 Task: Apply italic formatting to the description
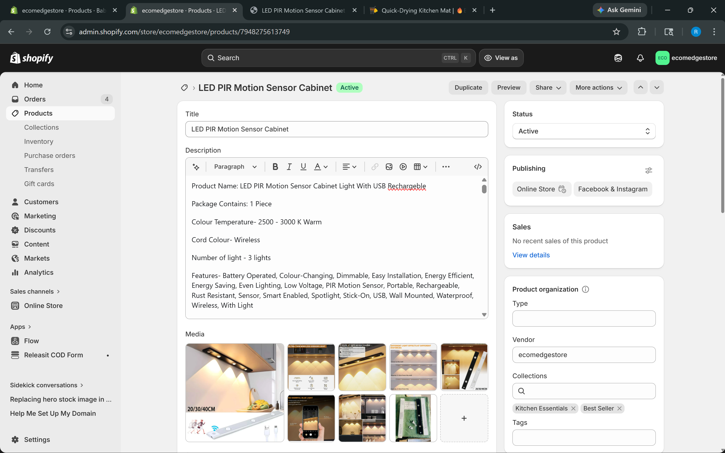[x=289, y=167]
